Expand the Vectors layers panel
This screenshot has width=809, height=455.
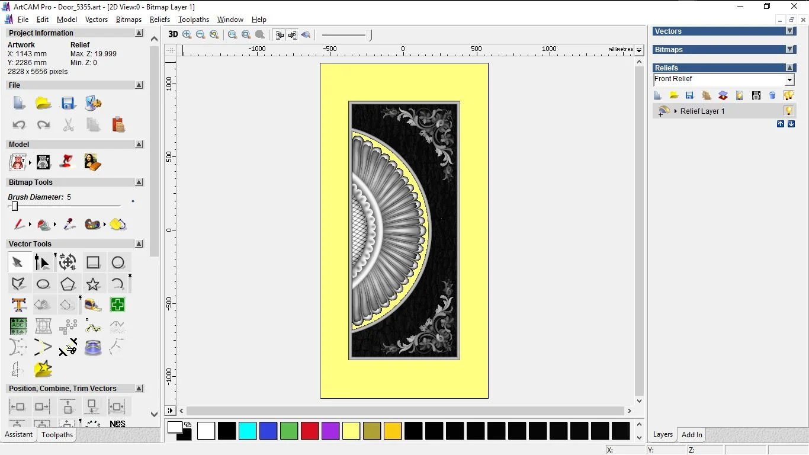click(x=789, y=31)
